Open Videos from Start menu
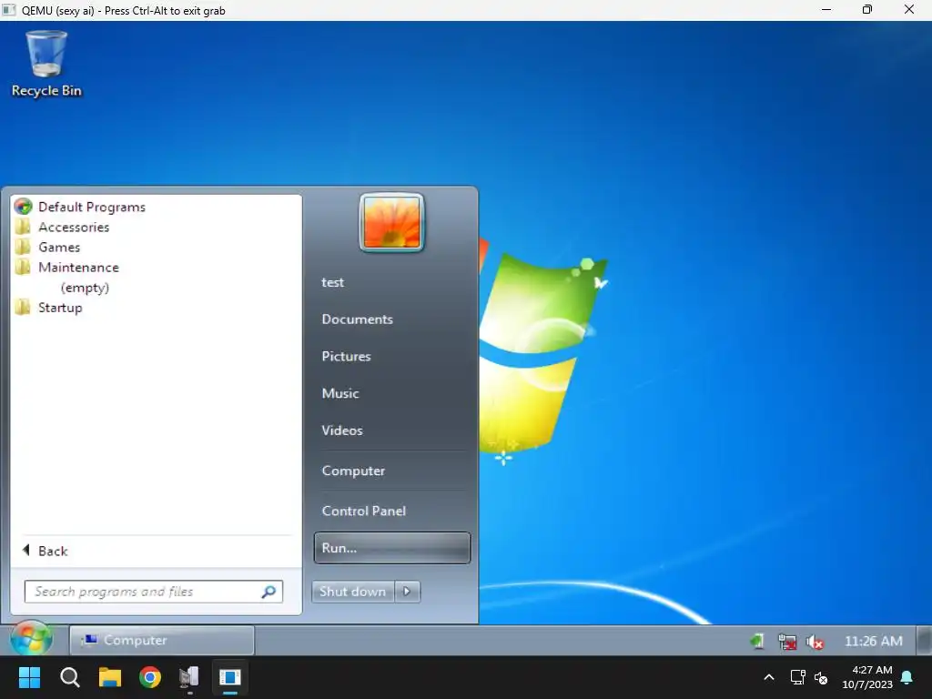This screenshot has height=699, width=932. point(342,431)
